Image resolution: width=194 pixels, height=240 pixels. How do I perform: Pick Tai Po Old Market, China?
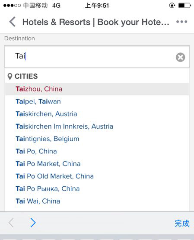click(x=97, y=176)
